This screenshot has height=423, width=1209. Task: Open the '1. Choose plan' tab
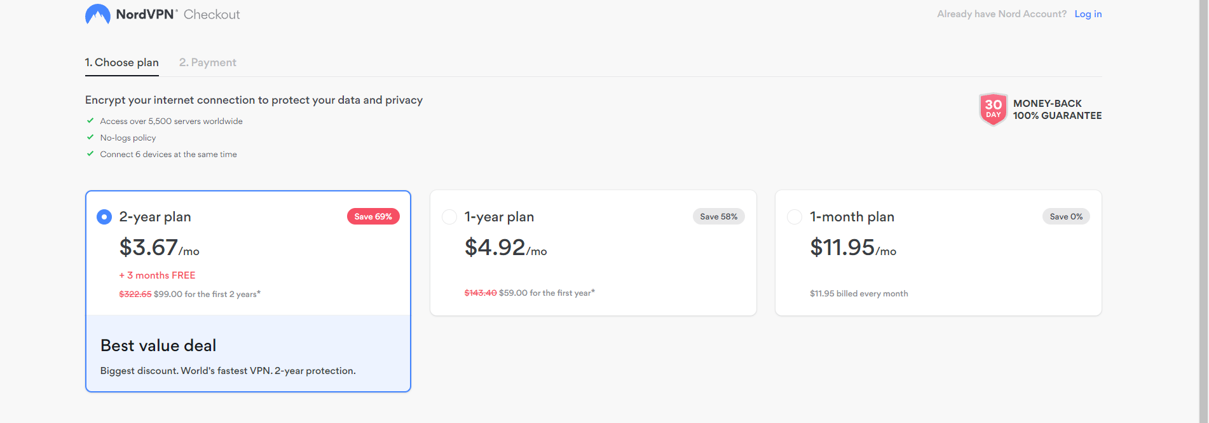[122, 62]
